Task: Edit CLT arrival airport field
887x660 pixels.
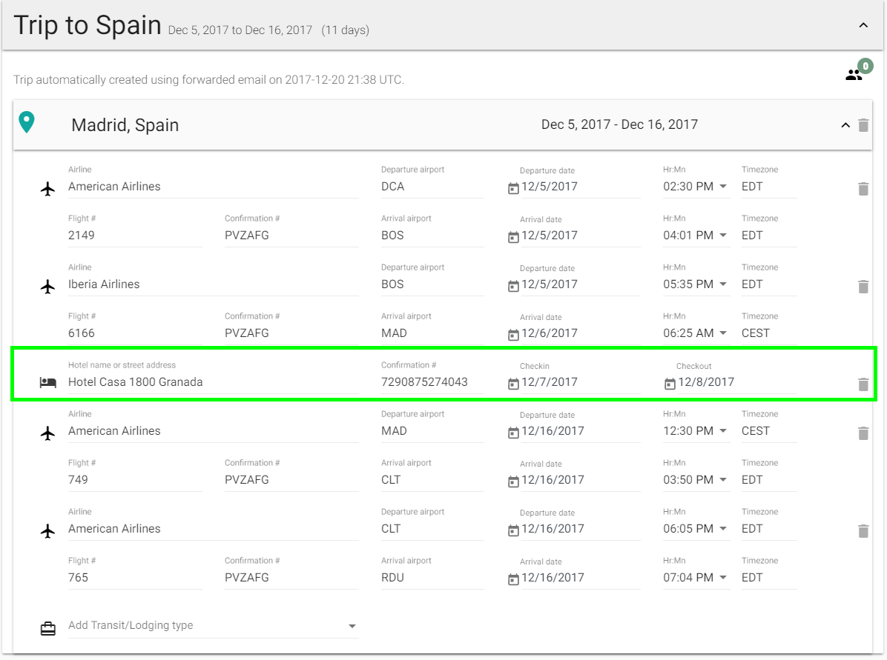Action: (x=432, y=480)
